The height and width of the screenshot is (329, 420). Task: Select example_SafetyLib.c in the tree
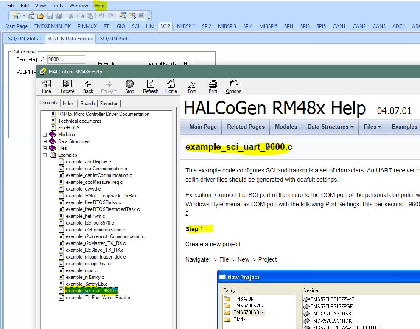point(87,284)
